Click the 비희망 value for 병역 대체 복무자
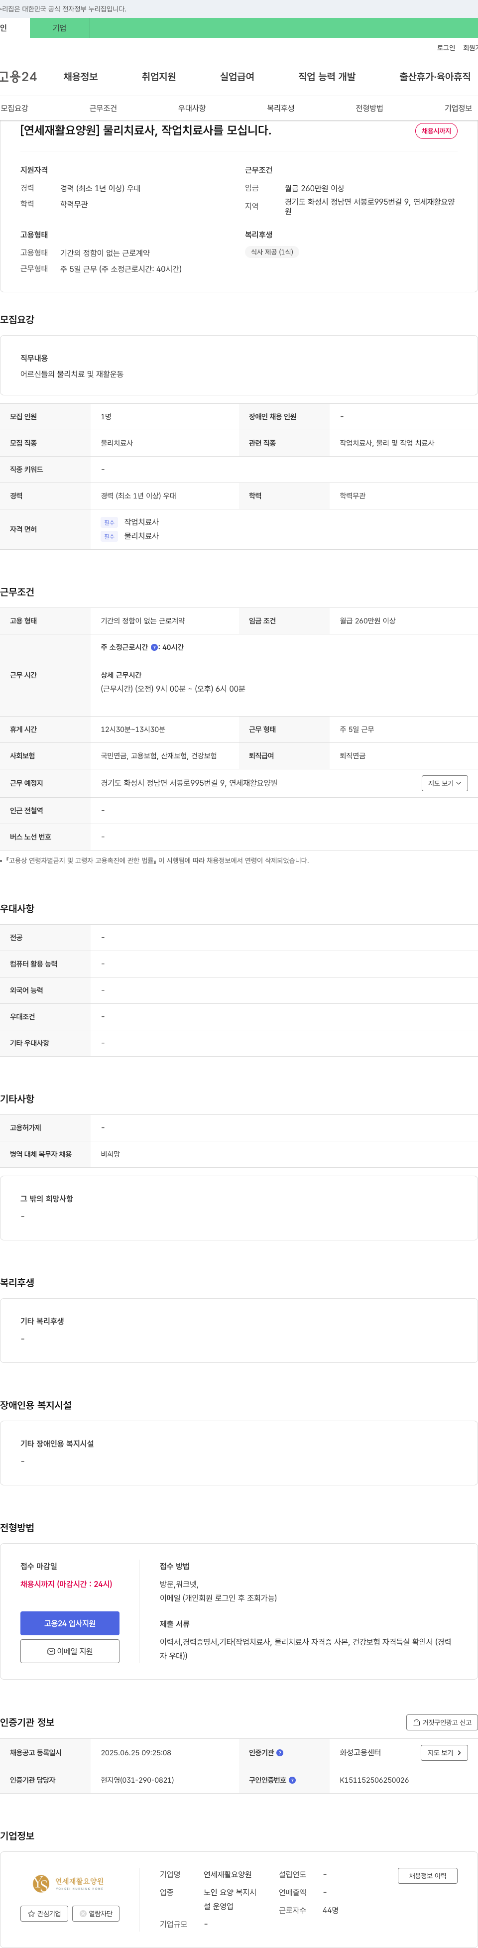This screenshot has width=478, height=1948. click(111, 1154)
